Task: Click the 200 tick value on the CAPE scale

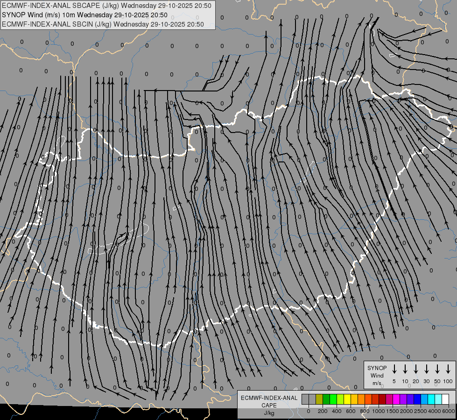Action: [x=323, y=411]
